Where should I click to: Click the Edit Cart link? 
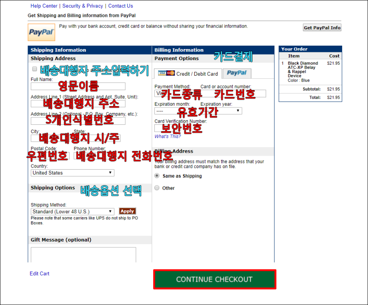(x=39, y=274)
